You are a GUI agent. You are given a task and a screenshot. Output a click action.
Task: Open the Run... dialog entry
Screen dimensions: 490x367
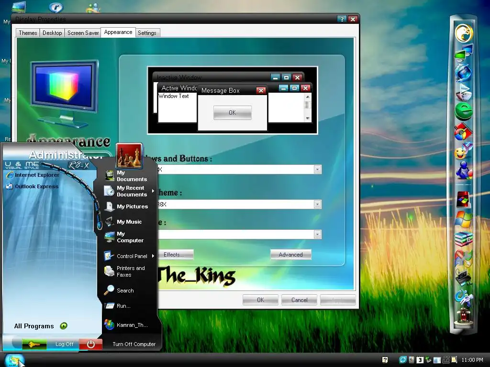(x=118, y=306)
